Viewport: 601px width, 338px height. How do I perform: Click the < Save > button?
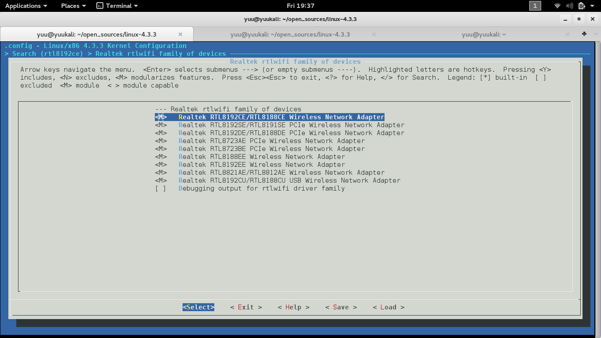click(x=341, y=307)
